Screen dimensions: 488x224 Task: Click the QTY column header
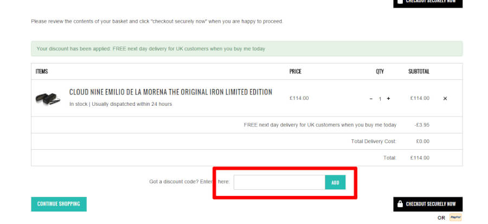click(380, 72)
